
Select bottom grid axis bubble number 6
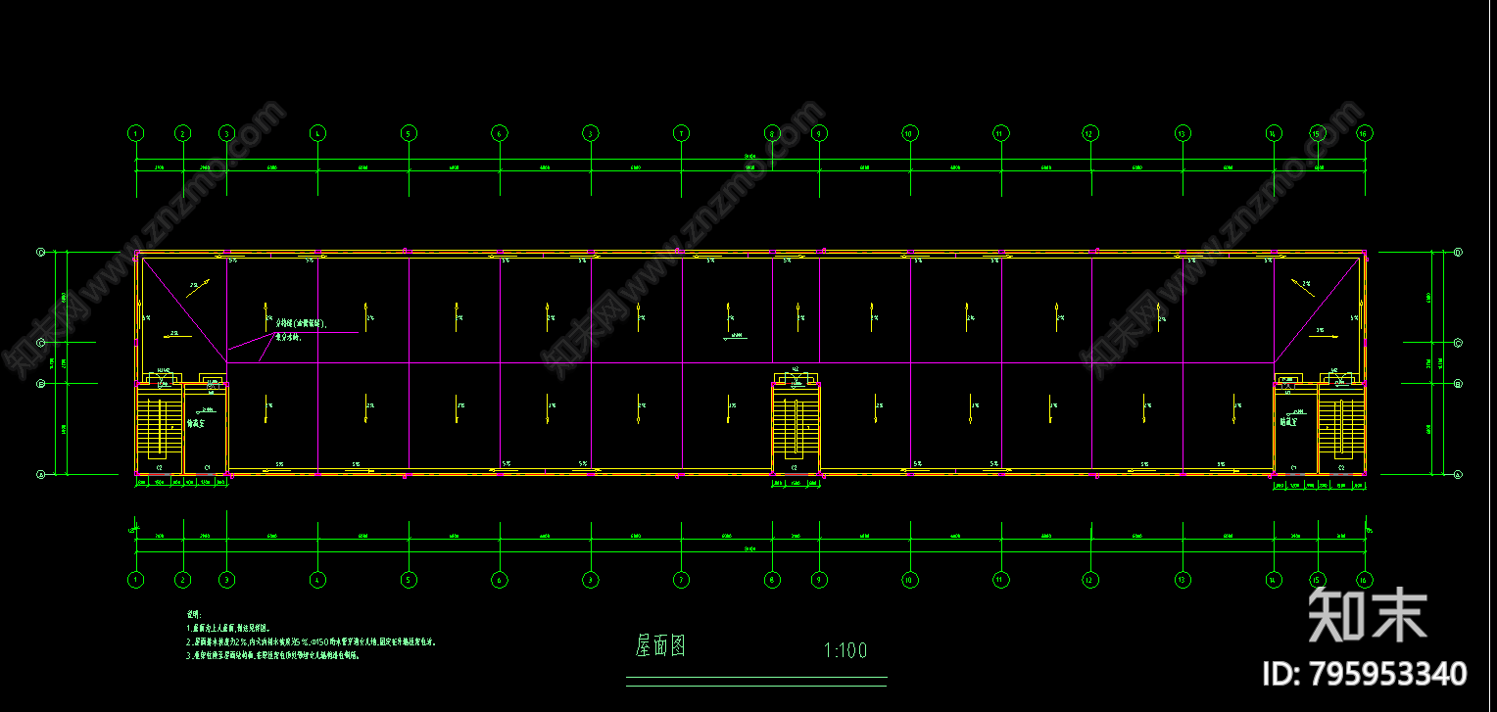pos(500,580)
